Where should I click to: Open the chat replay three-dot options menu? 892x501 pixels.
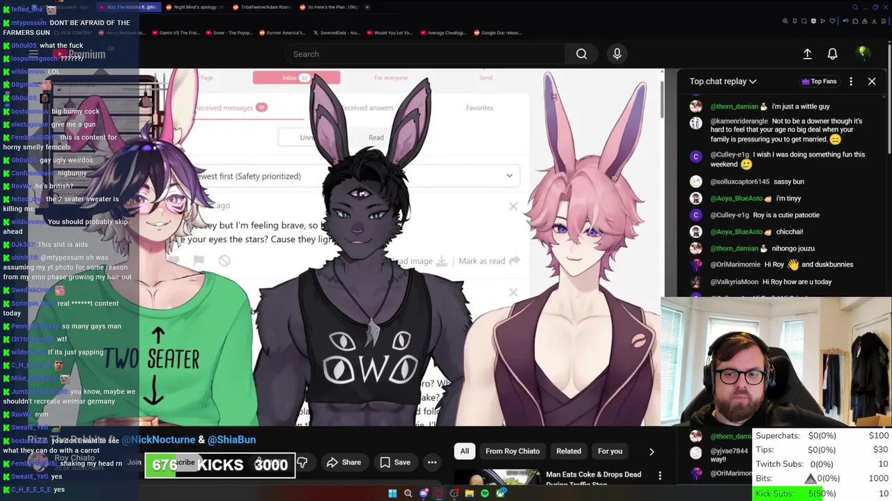(x=851, y=81)
